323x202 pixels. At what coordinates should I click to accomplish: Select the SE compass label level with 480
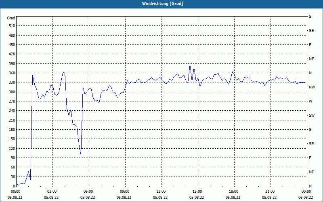click(311, 31)
